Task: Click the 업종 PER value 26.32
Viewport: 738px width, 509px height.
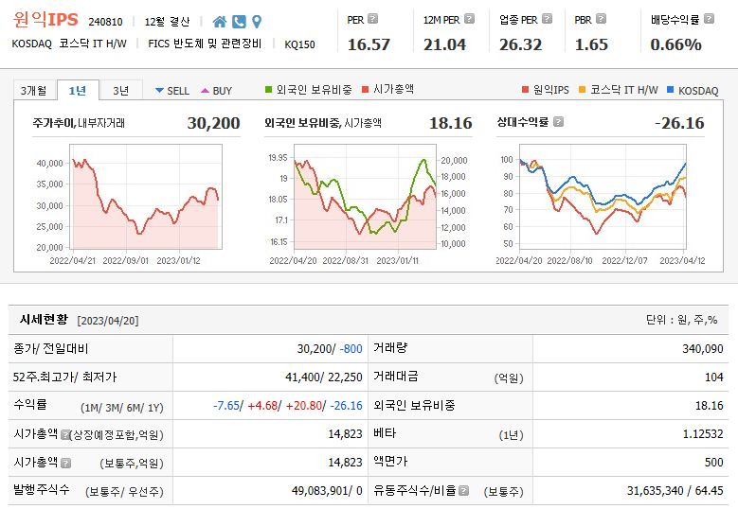Action: coord(520,44)
